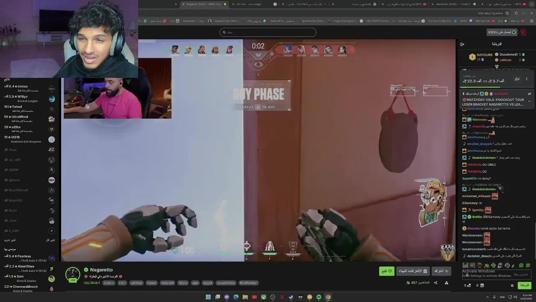Open Peerless recommended channel
The width and height of the screenshot is (536, 302).
29,258
